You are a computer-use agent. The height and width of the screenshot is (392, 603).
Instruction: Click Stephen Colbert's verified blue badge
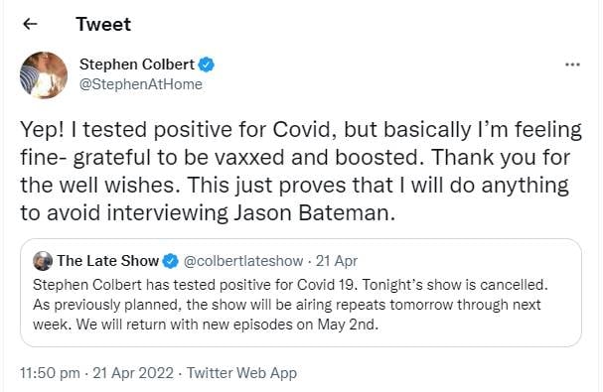click(x=206, y=65)
